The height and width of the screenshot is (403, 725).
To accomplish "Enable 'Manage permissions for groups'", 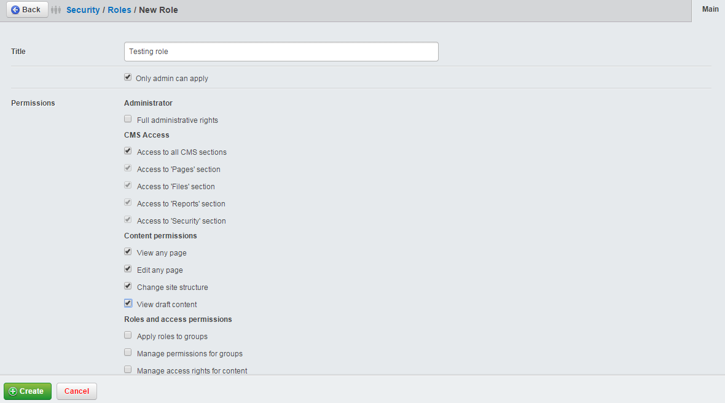I will tap(128, 352).
